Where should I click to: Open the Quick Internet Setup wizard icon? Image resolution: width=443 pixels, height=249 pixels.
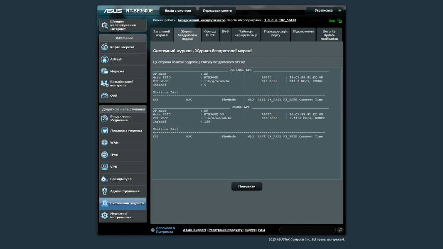[x=105, y=25]
